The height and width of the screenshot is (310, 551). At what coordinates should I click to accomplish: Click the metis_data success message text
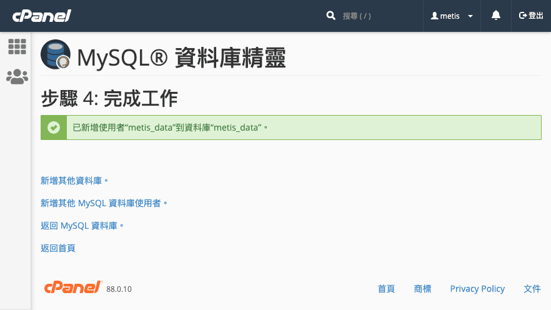click(170, 127)
